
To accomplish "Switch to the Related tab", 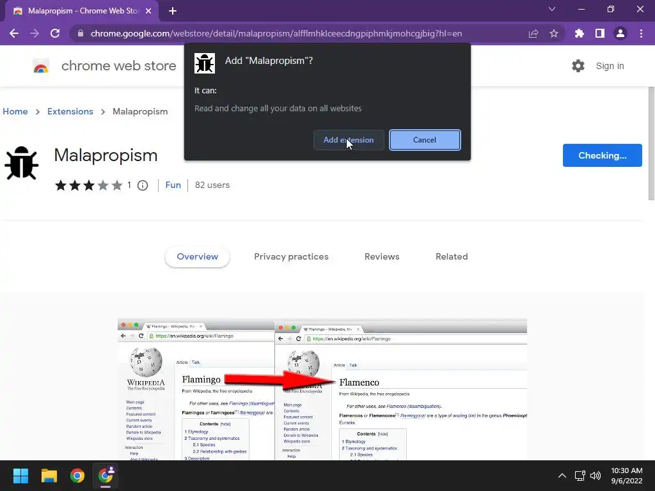I will coord(452,257).
